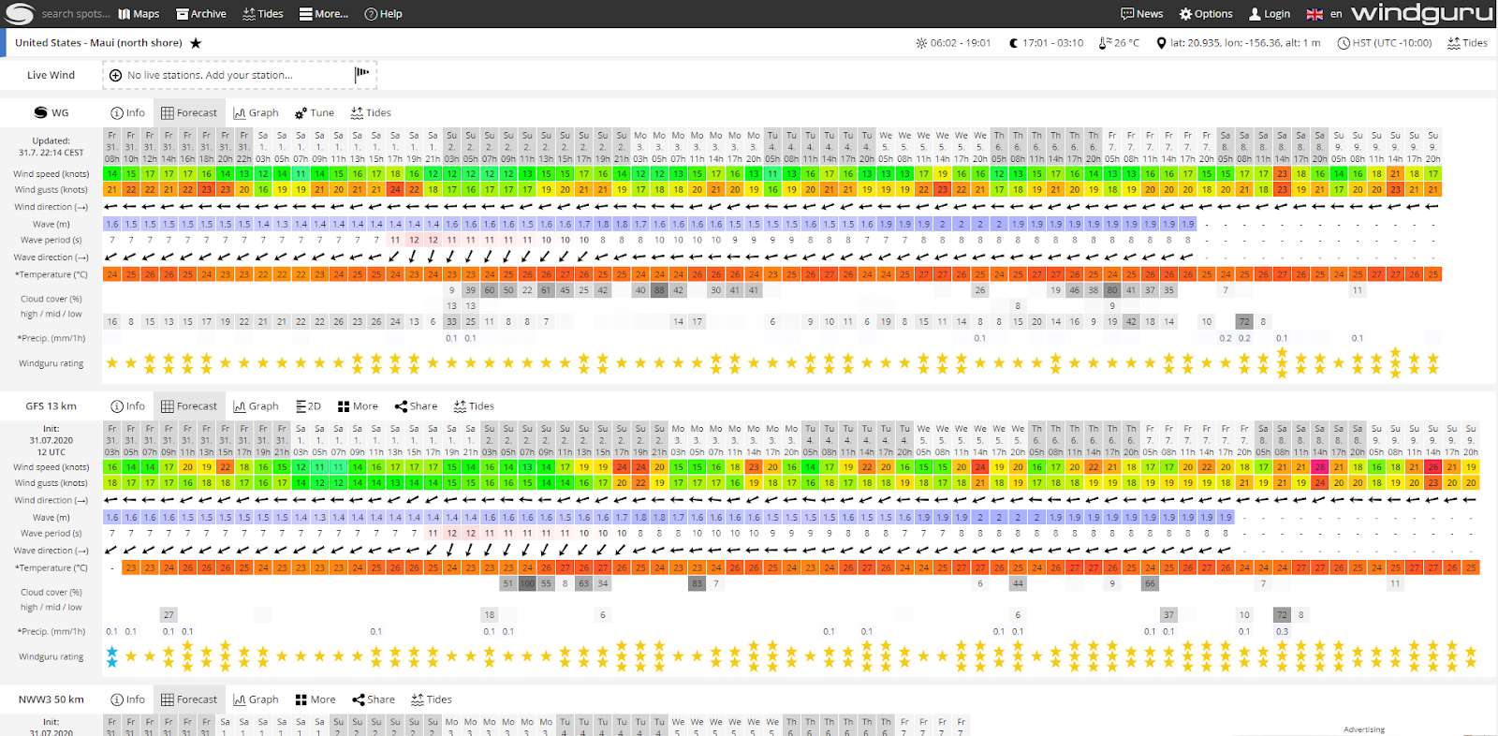Expand the More menu in GFS 13 km panel

pos(358,406)
